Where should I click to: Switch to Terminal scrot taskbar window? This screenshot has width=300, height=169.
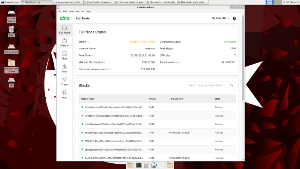[193, 2]
